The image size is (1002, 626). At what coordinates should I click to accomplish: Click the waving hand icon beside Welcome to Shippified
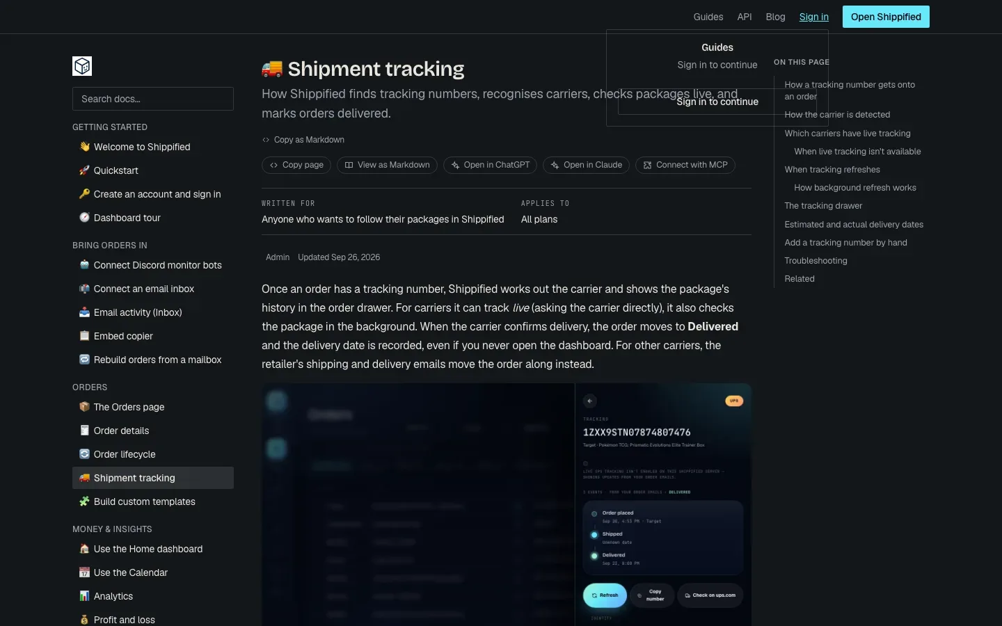coord(85,147)
